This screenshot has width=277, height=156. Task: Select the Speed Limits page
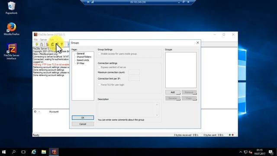83,60
